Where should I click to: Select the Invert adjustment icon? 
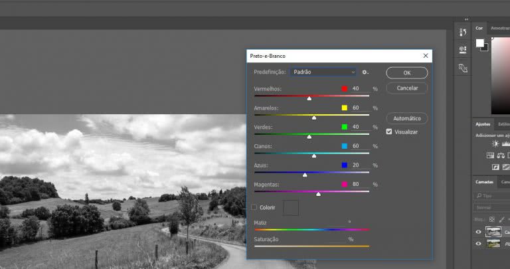[x=495, y=167]
